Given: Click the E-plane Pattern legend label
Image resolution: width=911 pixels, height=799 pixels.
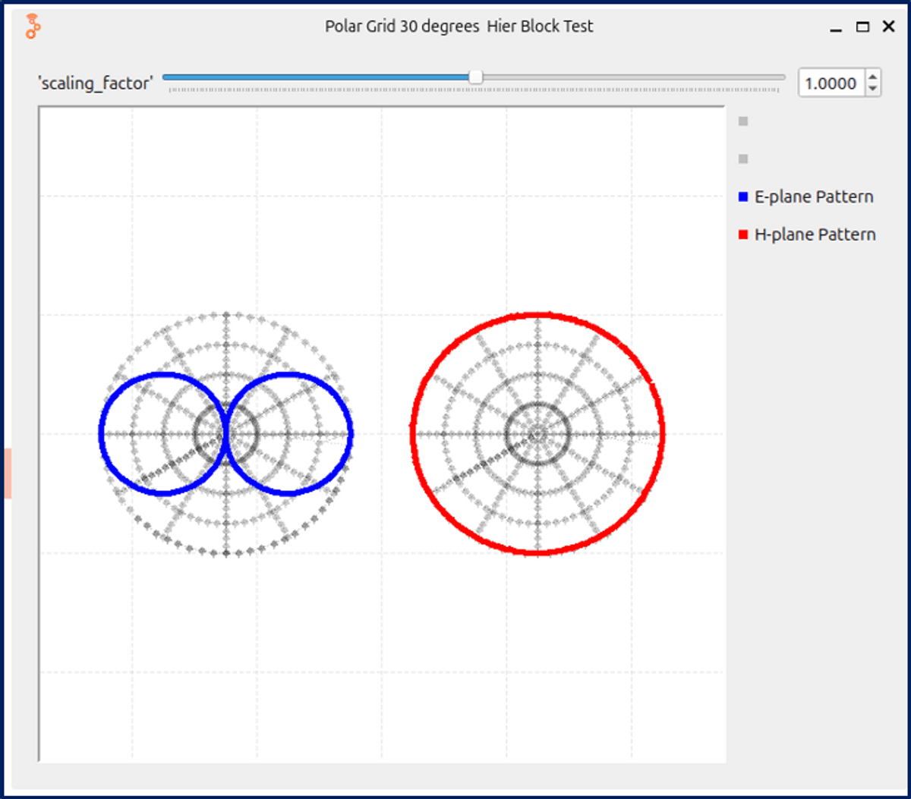Looking at the screenshot, I should click(x=813, y=197).
